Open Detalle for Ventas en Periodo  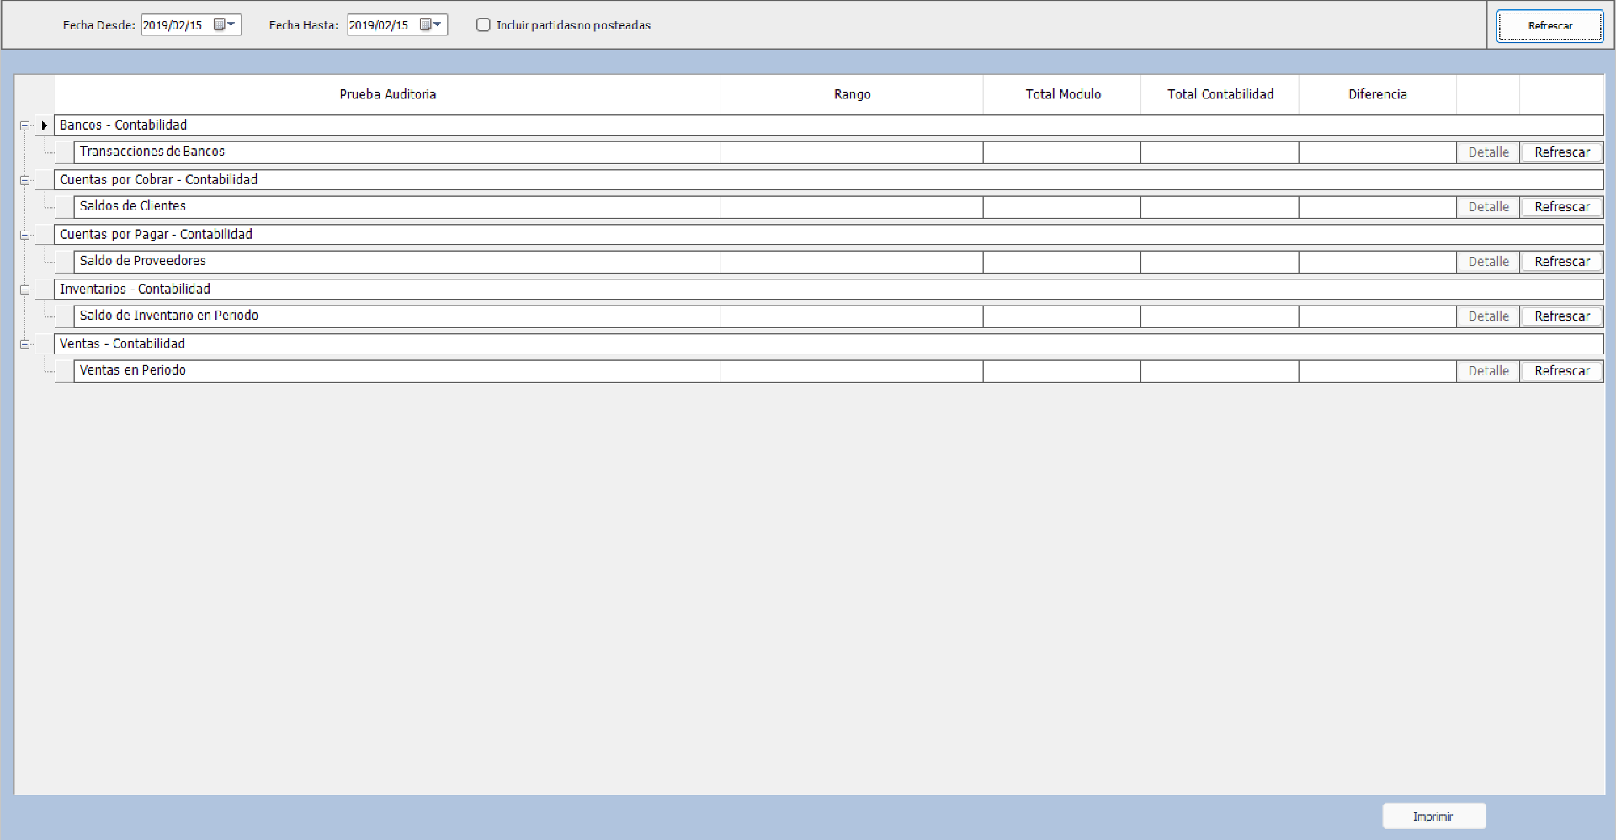tap(1488, 370)
